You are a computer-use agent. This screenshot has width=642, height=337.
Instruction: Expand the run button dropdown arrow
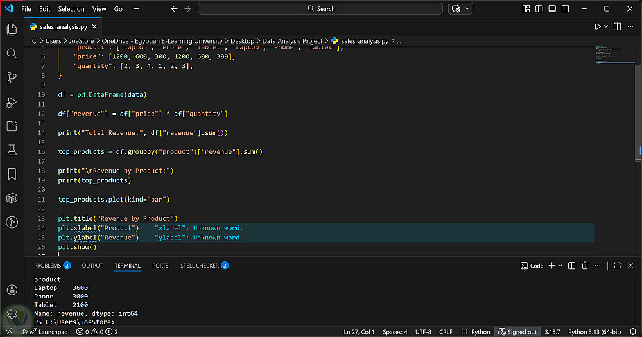tap(605, 26)
